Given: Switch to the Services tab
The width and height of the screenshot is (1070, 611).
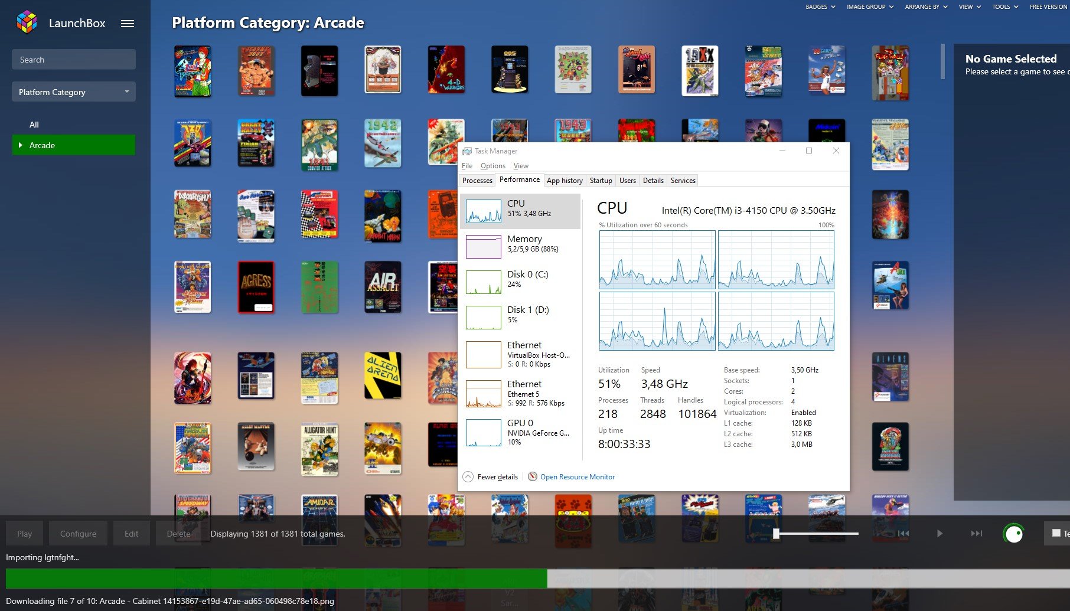Looking at the screenshot, I should click(x=683, y=181).
